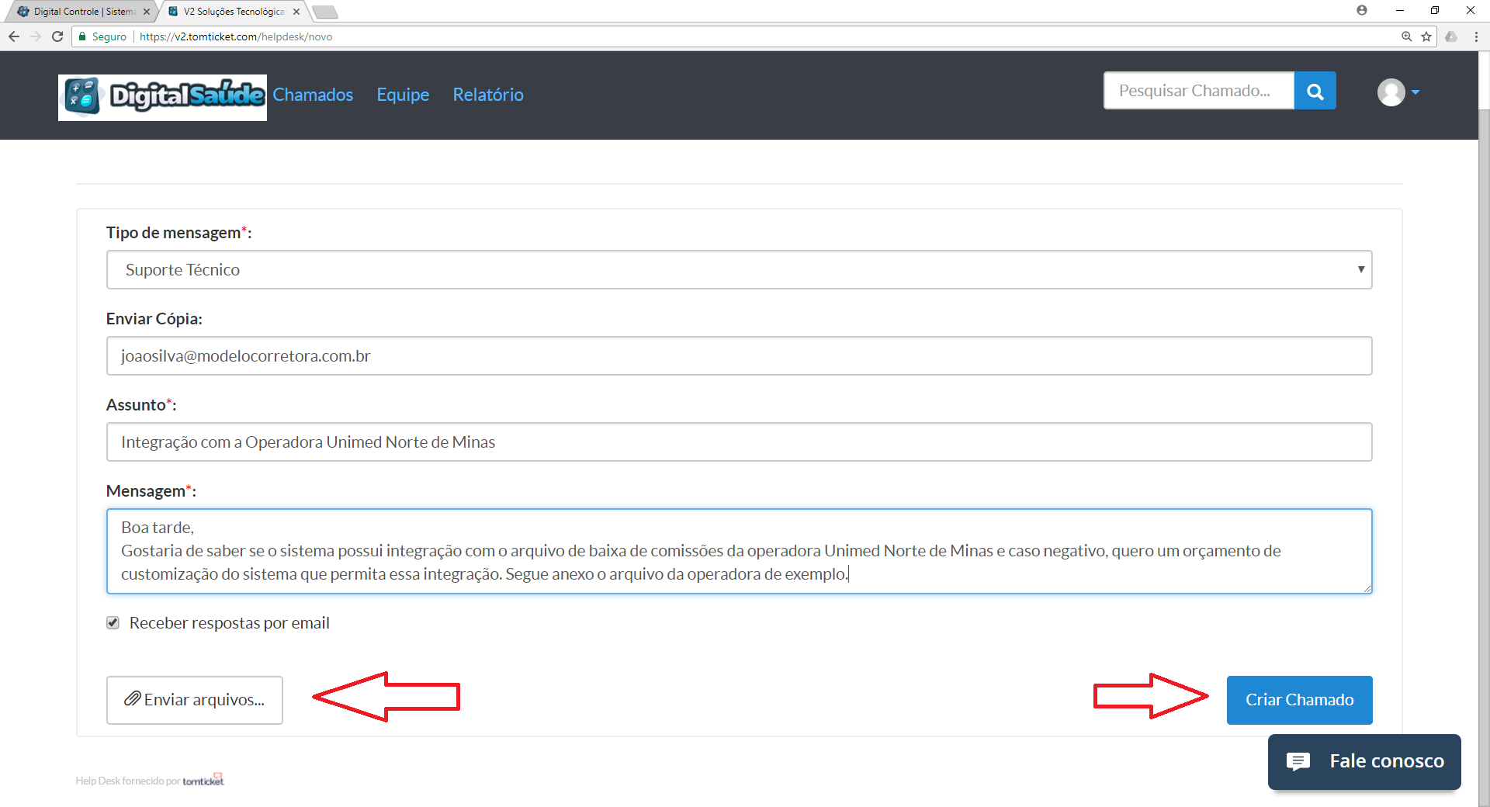Reload the page with browser refresh
1490x807 pixels.
click(57, 36)
